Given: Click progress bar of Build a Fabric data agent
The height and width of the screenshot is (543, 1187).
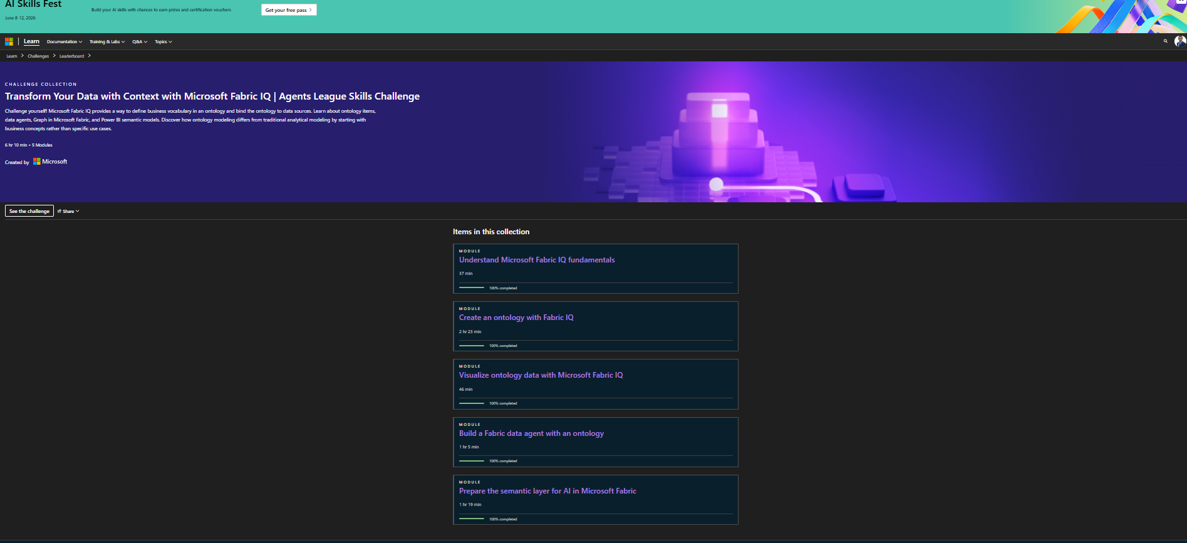Looking at the screenshot, I should coord(472,460).
